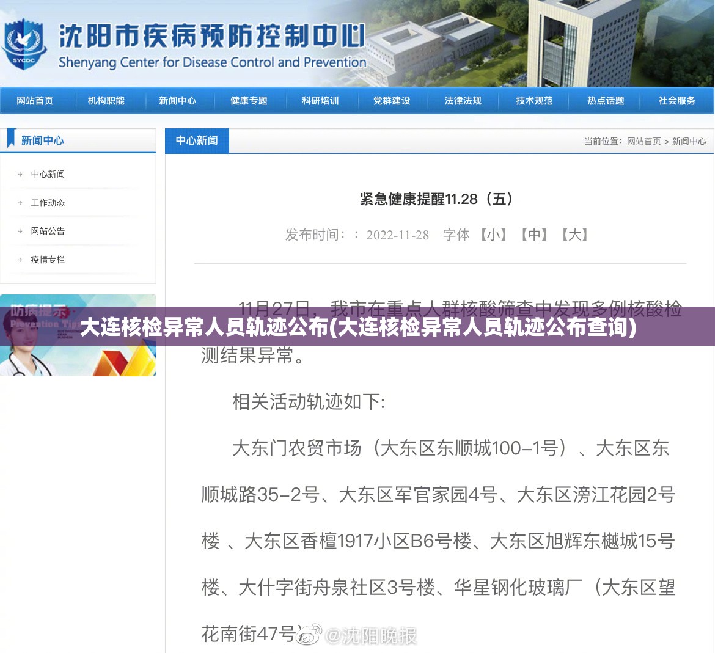This screenshot has width=715, height=653.
Task: Click the Shenyang Center for Disease Control English title
Action: click(x=213, y=62)
